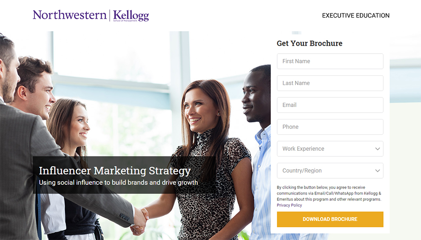Select the Email input box
The height and width of the screenshot is (240, 421).
pos(330,105)
